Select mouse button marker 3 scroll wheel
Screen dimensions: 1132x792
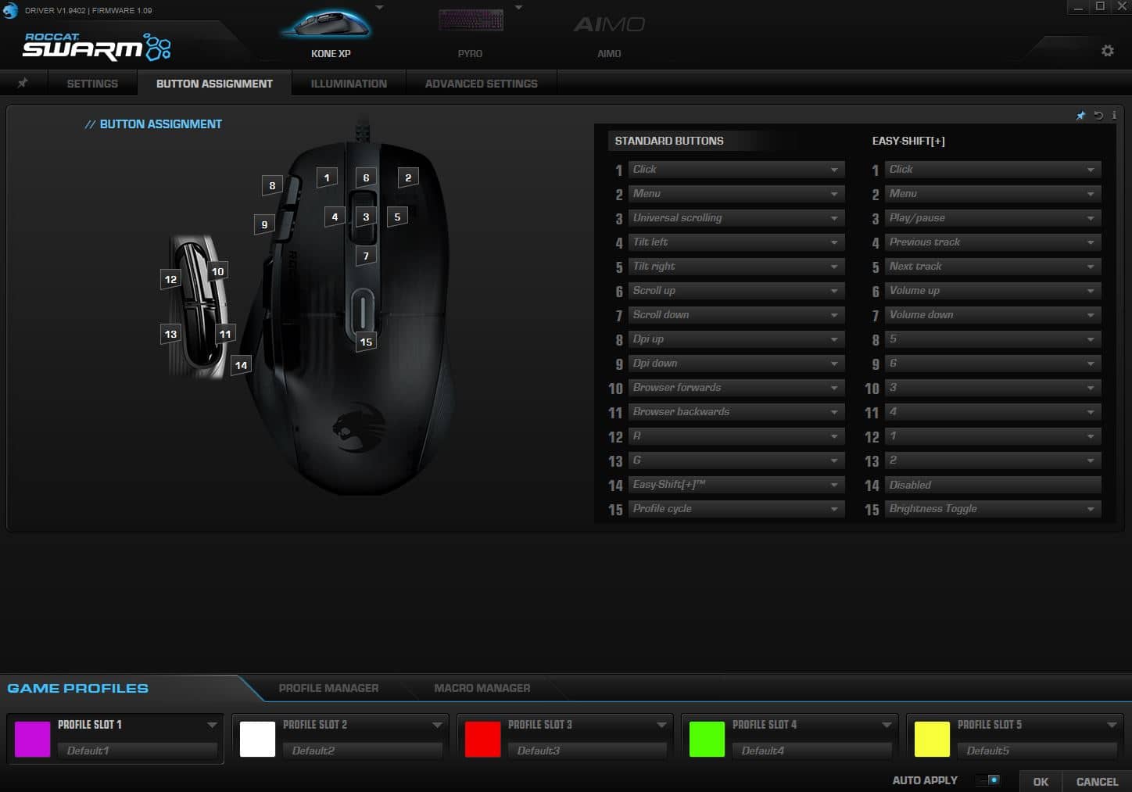click(366, 217)
